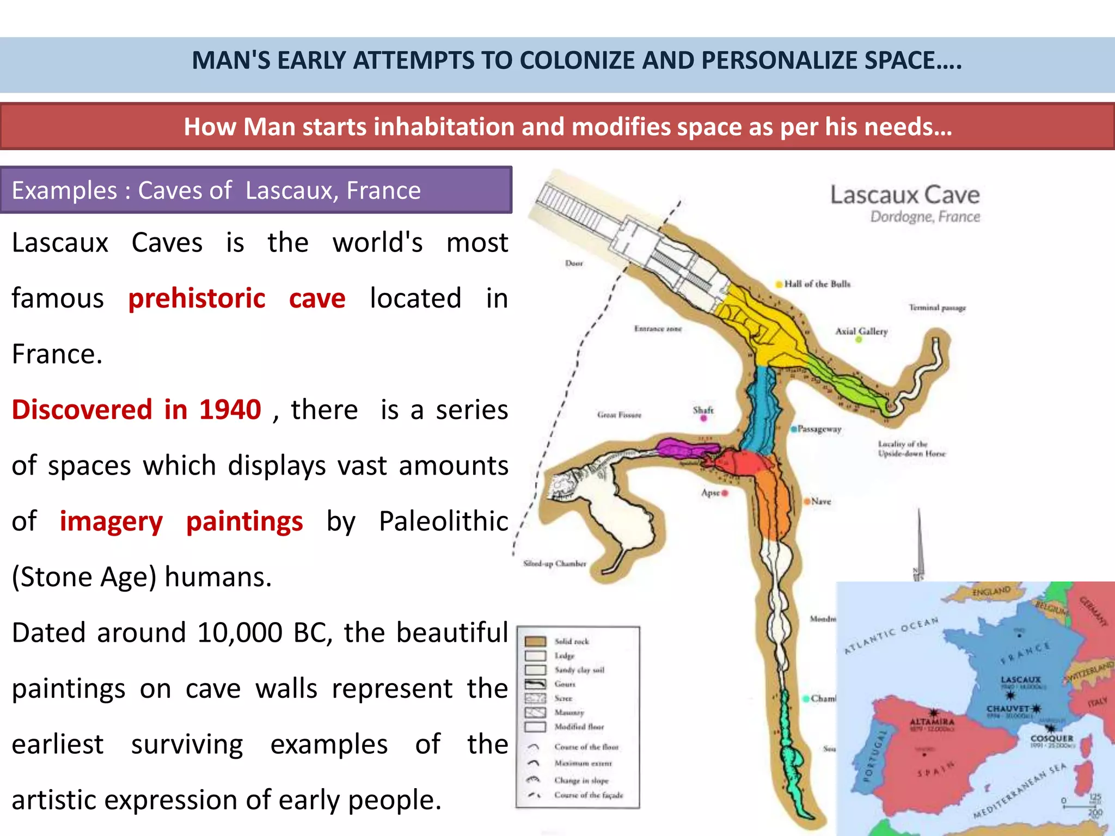This screenshot has width=1115, height=836.
Task: Click the Maximum extent legend symbol
Action: (x=534, y=764)
